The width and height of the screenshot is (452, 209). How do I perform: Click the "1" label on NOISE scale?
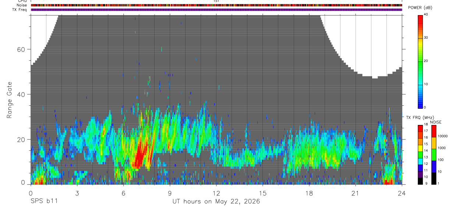438,183
